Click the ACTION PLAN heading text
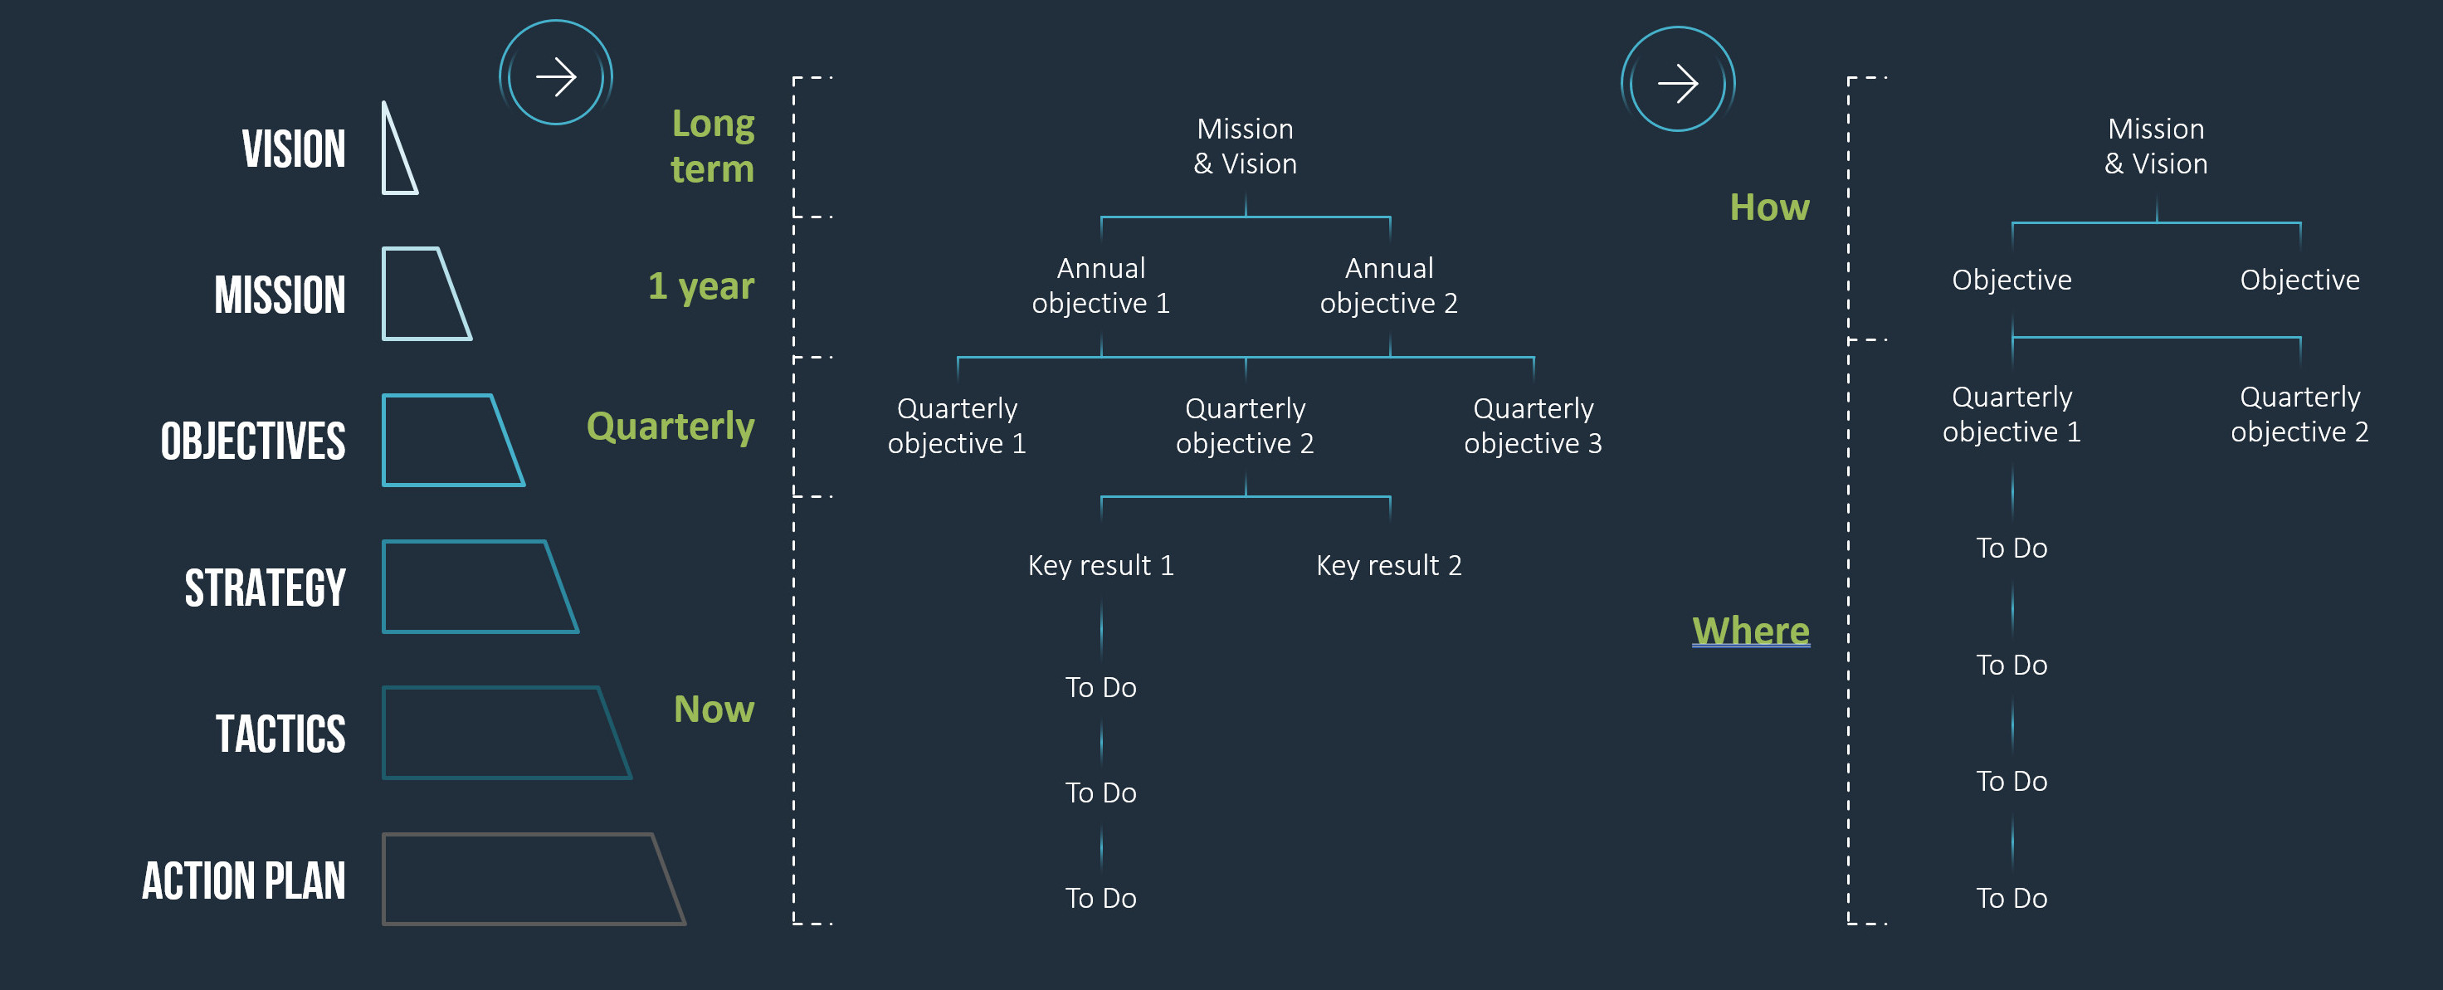Image resolution: width=2443 pixels, height=990 pixels. [x=244, y=880]
